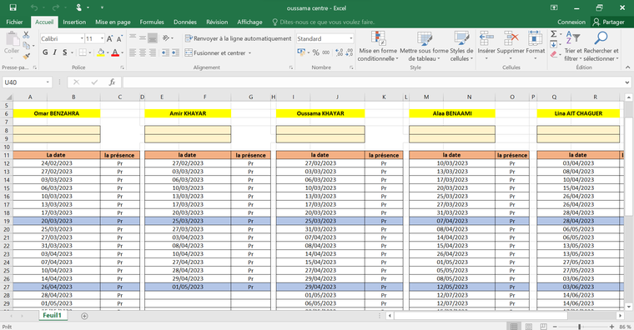Apply percent style format

(x=316, y=52)
